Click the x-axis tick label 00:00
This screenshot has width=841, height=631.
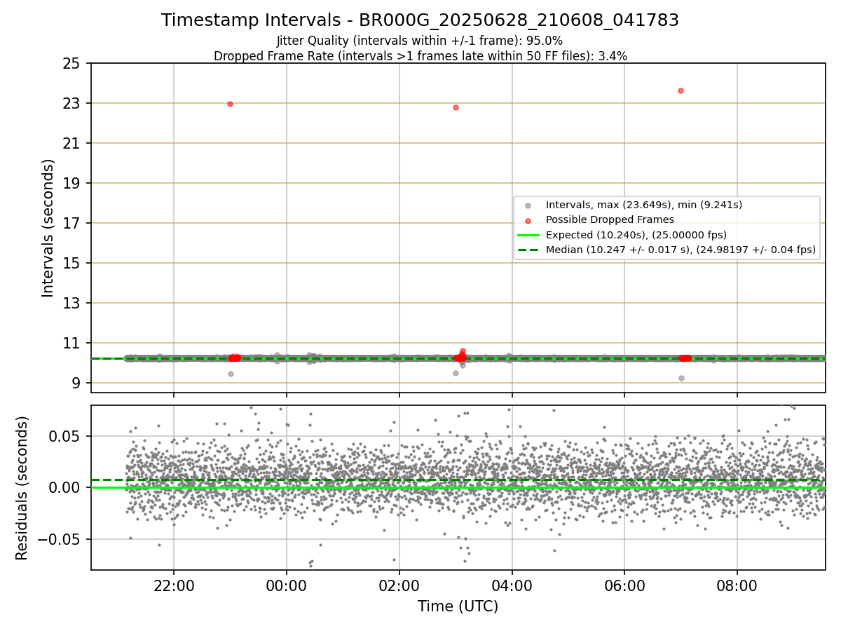(287, 585)
